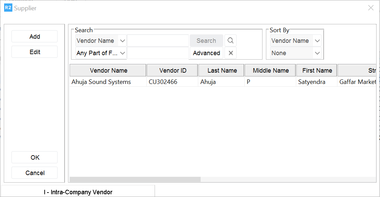Click the Middle Name column header
This screenshot has width=380, height=197.
click(270, 71)
